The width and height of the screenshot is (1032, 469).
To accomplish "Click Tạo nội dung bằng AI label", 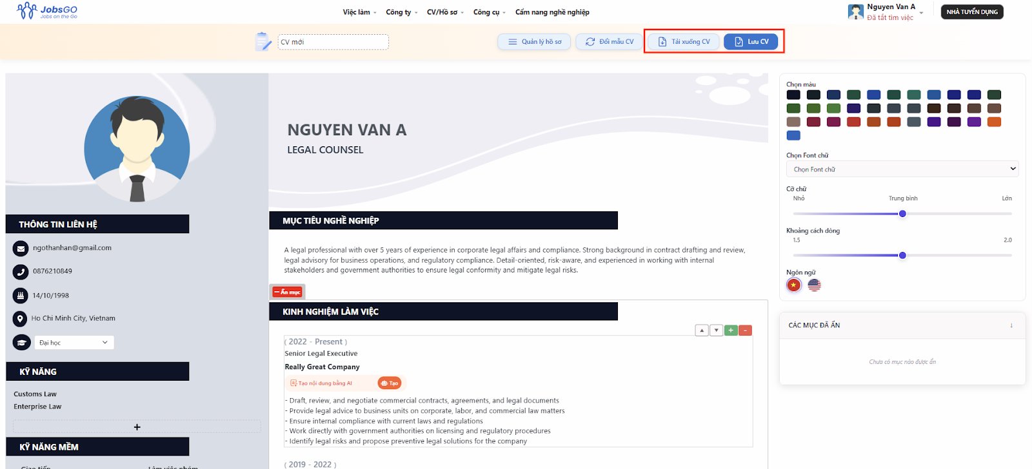I will (x=321, y=383).
